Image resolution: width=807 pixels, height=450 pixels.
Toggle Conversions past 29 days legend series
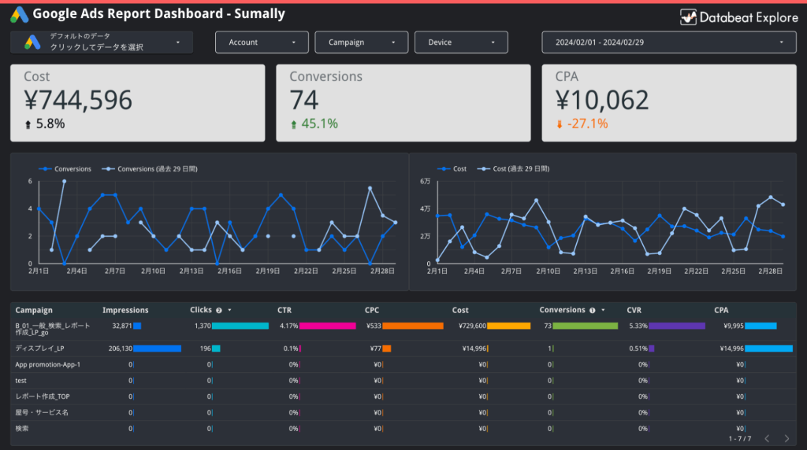pyautogui.click(x=149, y=168)
